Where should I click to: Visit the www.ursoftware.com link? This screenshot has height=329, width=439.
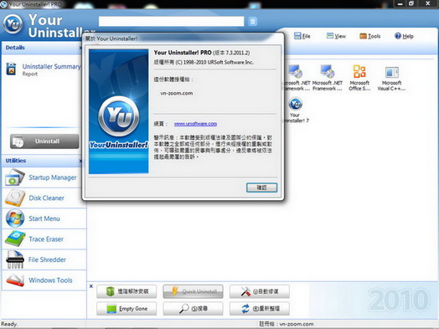click(195, 124)
